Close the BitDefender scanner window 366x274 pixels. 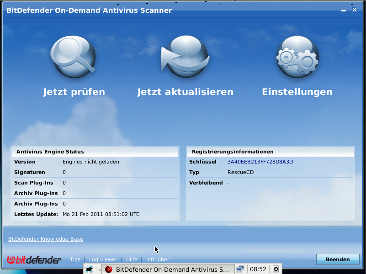(x=355, y=10)
